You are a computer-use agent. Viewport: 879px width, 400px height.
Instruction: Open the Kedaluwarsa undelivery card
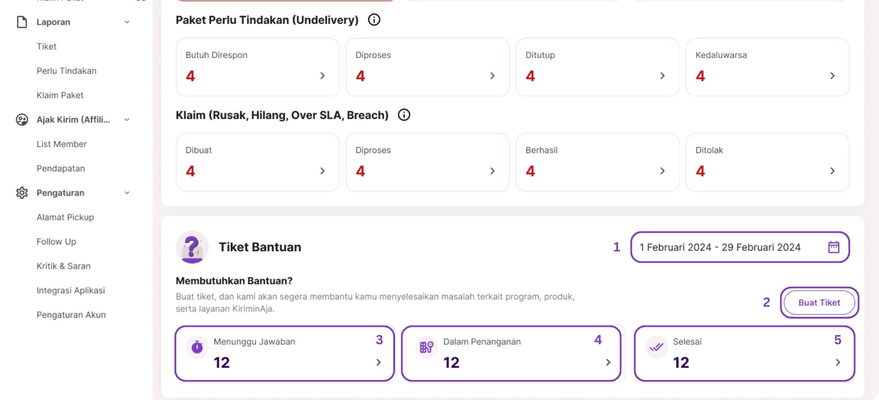coord(767,67)
